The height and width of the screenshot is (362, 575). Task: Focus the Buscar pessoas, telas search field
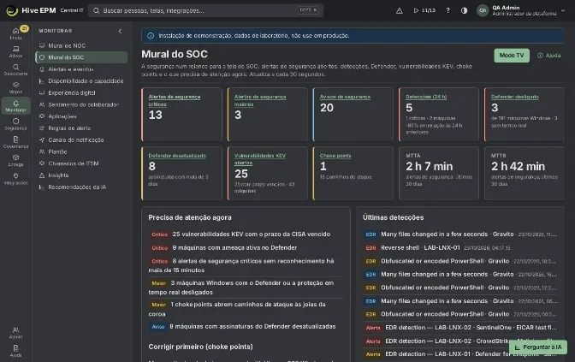tap(205, 10)
